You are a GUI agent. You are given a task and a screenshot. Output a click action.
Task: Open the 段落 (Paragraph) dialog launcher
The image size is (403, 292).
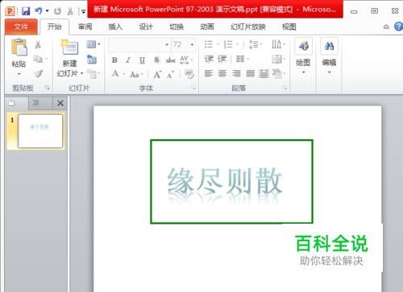click(x=285, y=88)
